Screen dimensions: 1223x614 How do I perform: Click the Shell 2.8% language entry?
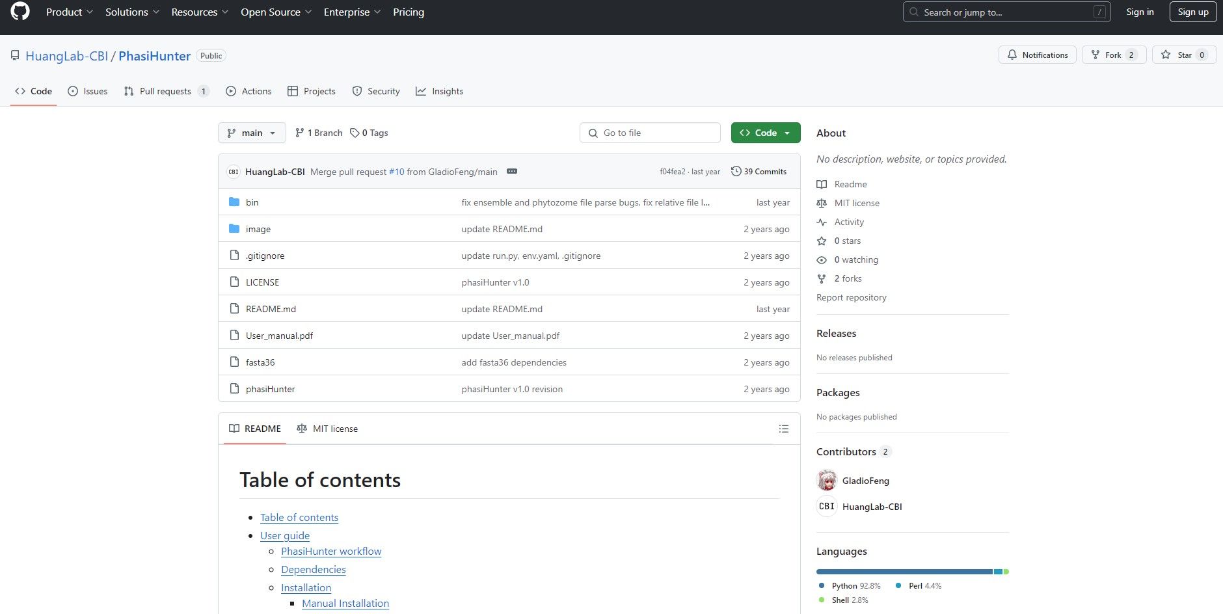(843, 600)
